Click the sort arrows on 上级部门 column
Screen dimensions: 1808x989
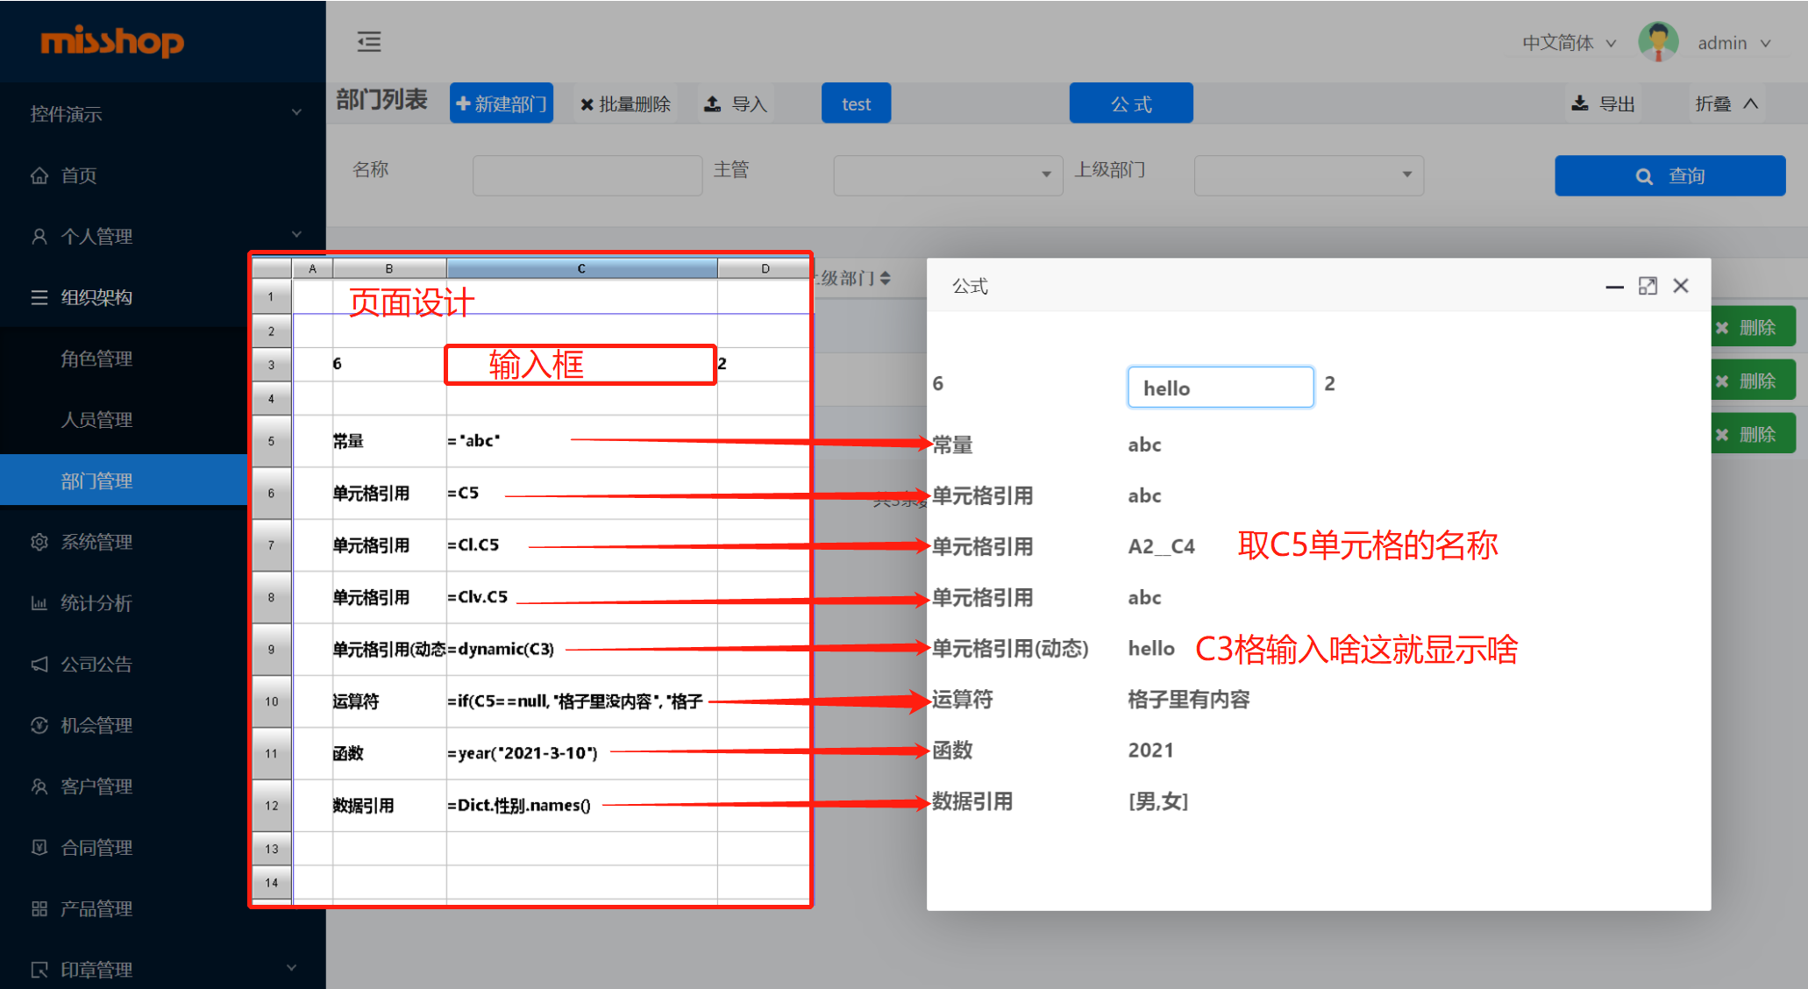[885, 278]
